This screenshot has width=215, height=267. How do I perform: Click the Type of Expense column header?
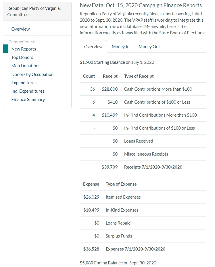(121, 184)
